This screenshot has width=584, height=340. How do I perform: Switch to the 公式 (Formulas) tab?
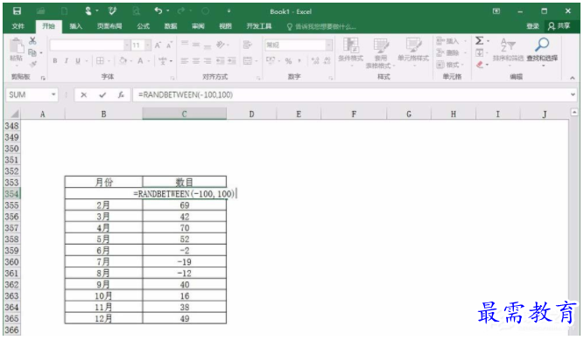143,26
